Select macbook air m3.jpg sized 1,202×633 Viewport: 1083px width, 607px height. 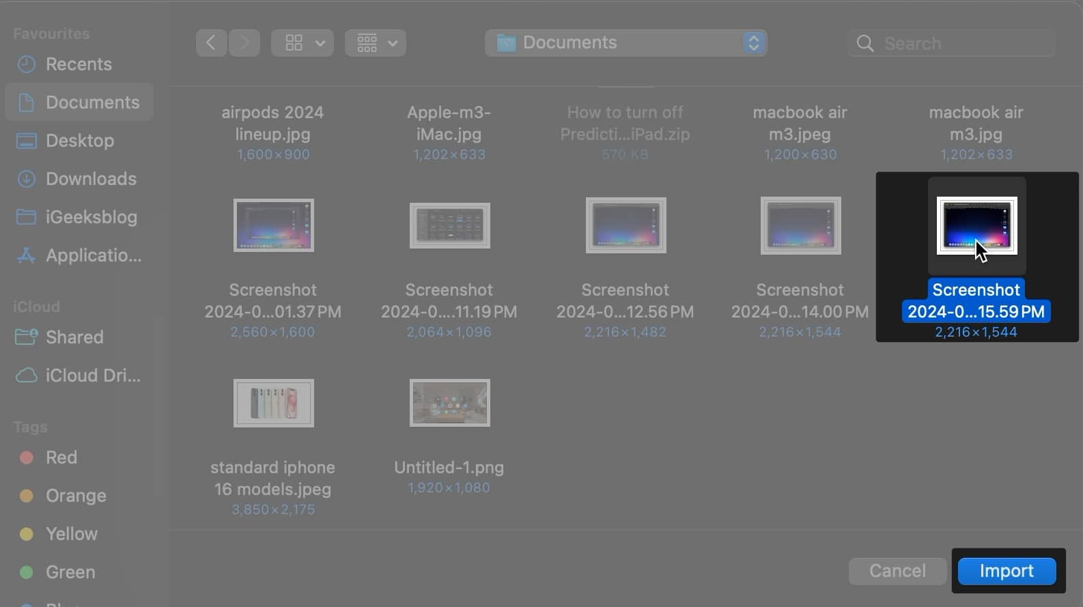976,124
